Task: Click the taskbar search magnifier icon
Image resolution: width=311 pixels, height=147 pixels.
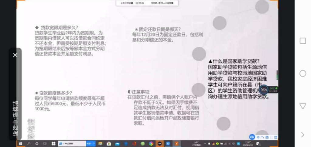Action: tap(29, 143)
